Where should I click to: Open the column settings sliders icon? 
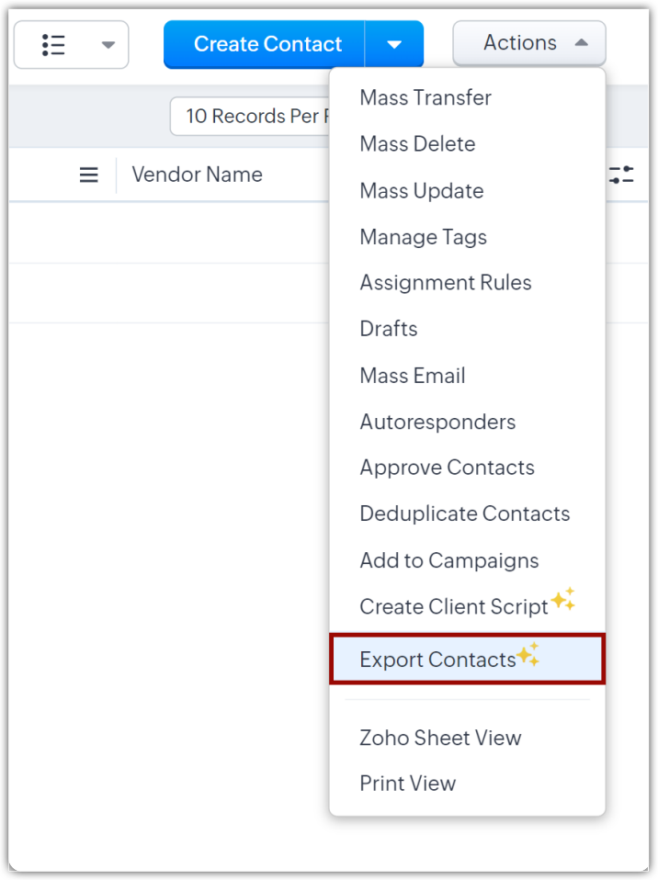coord(621,175)
